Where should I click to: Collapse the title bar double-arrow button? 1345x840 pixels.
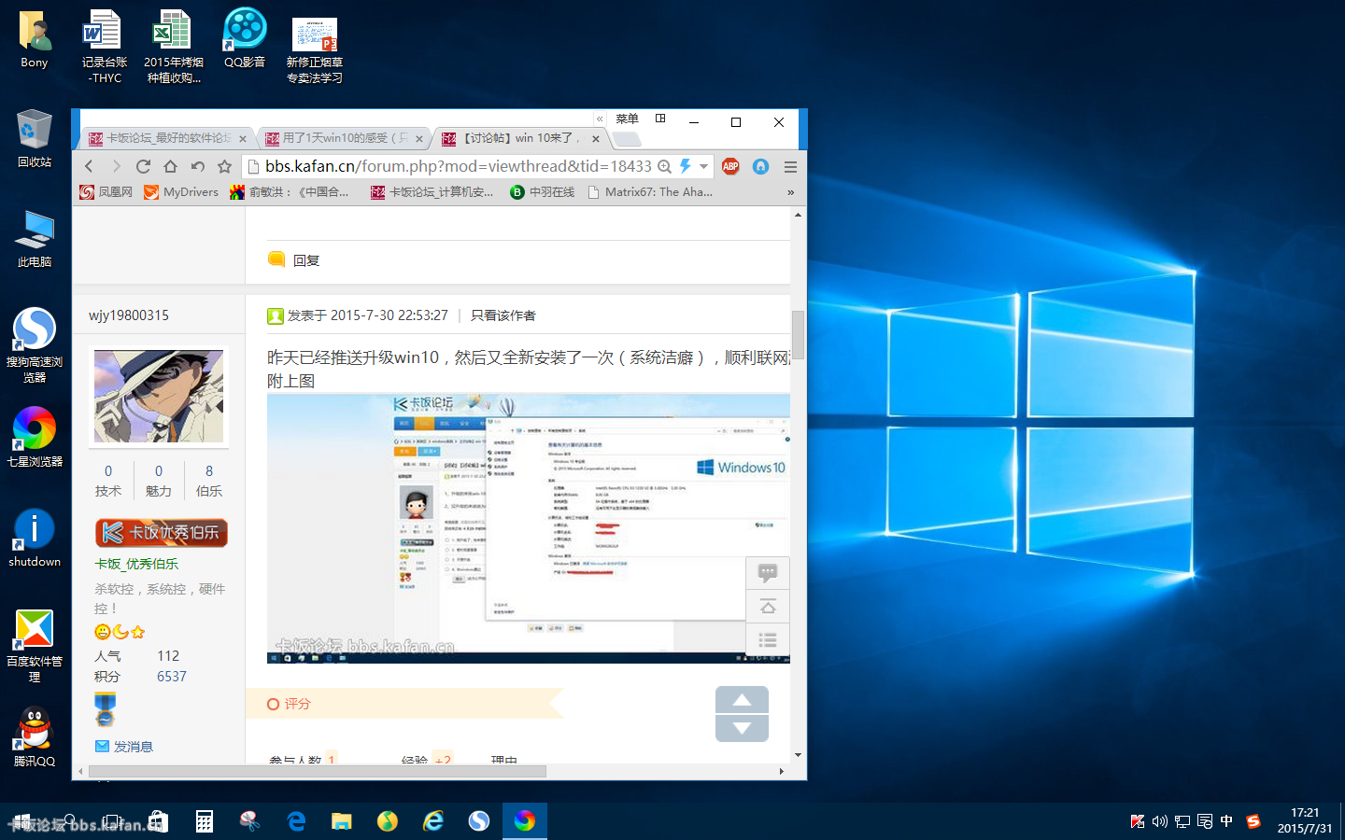(x=600, y=119)
